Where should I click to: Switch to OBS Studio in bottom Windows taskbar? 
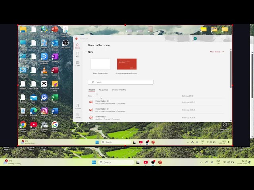click(153, 162)
